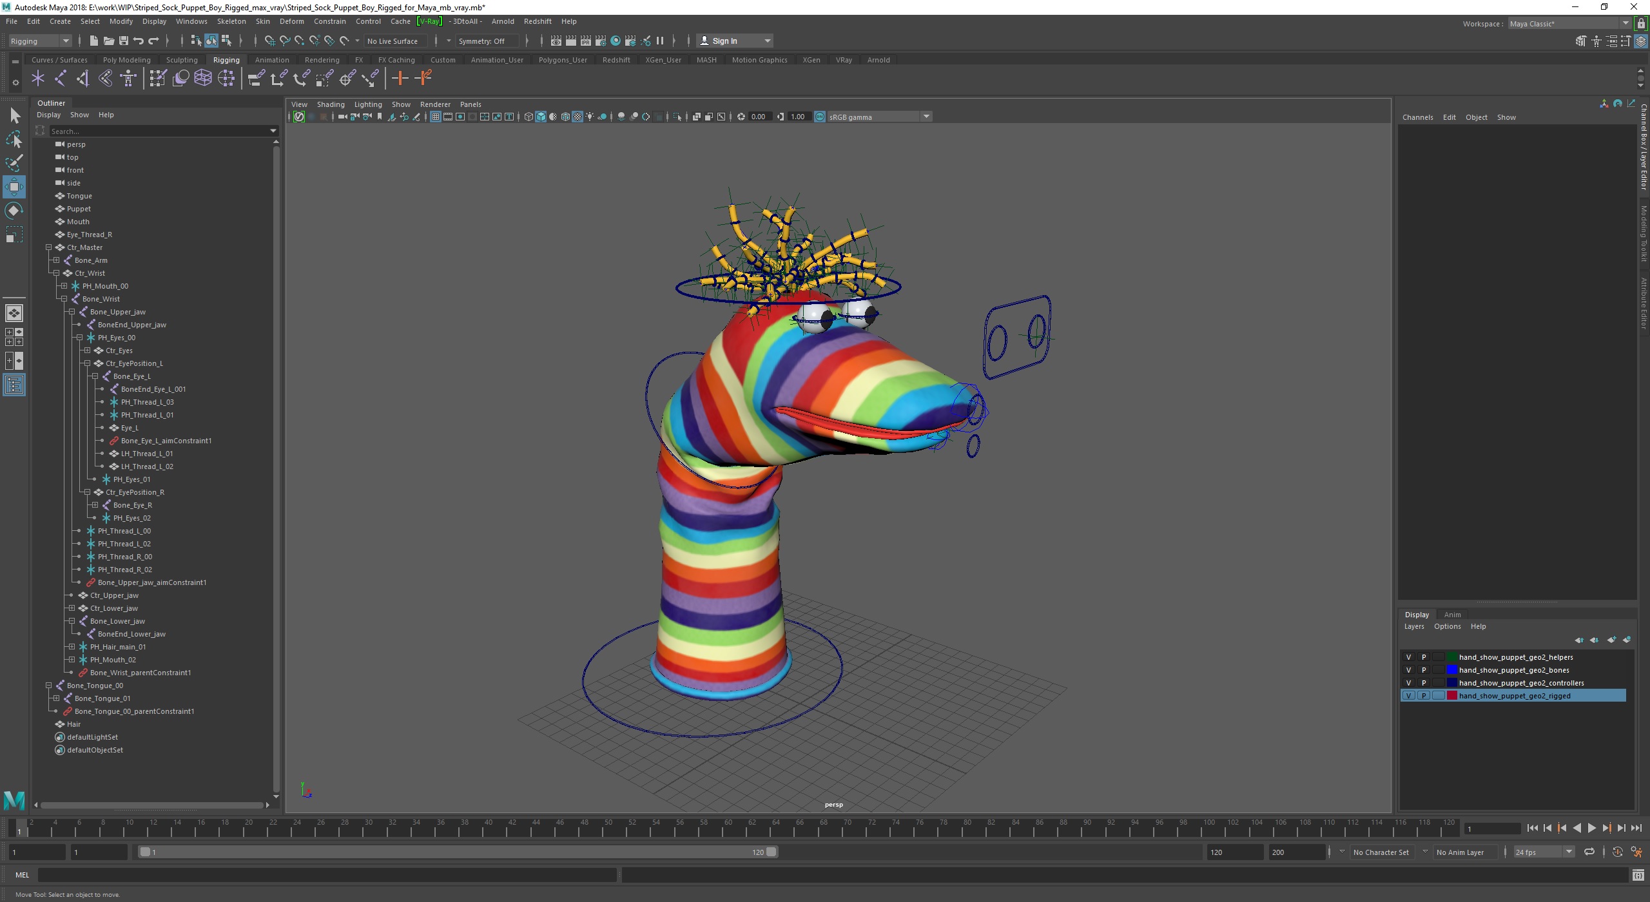Toggle playback P of hand_show_puppet_geo2_rigged layer
1650x902 pixels.
(1424, 696)
